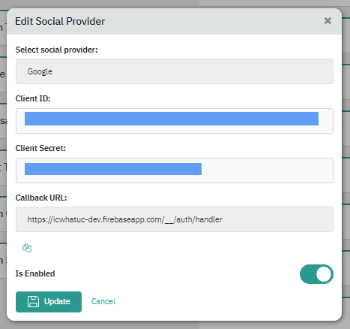Click the highlighted blue Client ID value
The width and height of the screenshot is (350, 329).
172,119
